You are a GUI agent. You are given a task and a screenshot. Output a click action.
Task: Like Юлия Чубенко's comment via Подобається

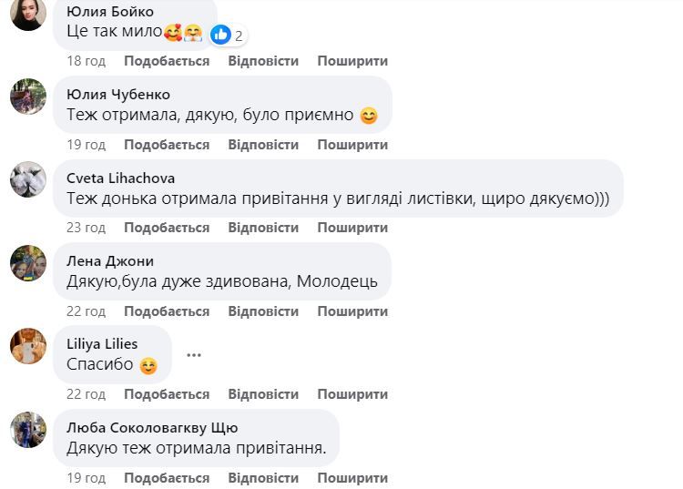167,145
